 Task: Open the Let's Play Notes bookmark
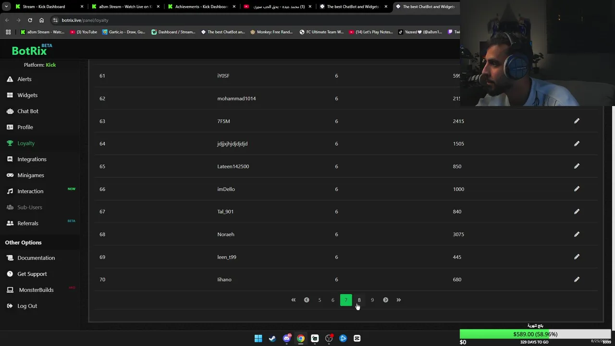pyautogui.click(x=371, y=32)
